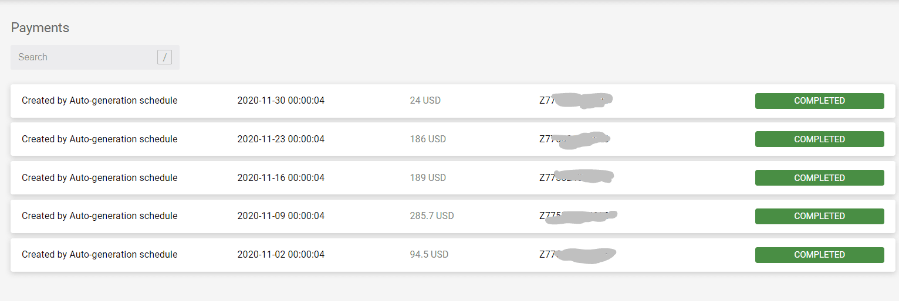Open the payment dated 2020-11-23
The width and height of the screenshot is (899, 301).
pos(453,139)
